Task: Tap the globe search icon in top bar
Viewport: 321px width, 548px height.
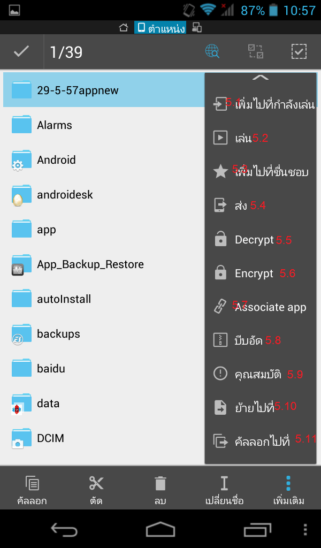Action: pyautogui.click(x=212, y=51)
